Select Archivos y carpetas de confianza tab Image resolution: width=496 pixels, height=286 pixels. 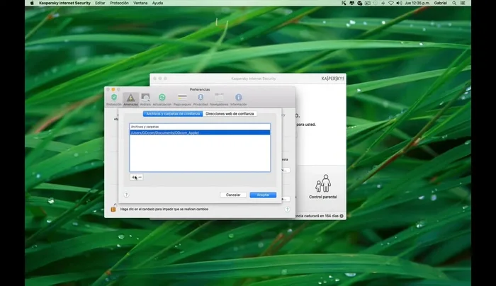(x=173, y=113)
